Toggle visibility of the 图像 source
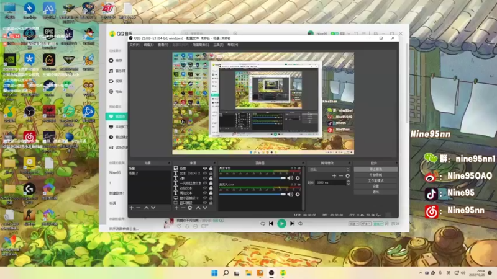Image resolution: width=497 pixels, height=279 pixels. (x=205, y=168)
